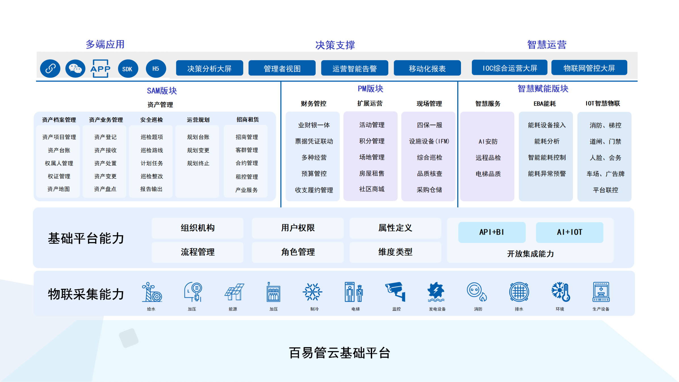The width and height of the screenshot is (679, 382).
Task: Click the AI安防 entry
Action: point(488,142)
